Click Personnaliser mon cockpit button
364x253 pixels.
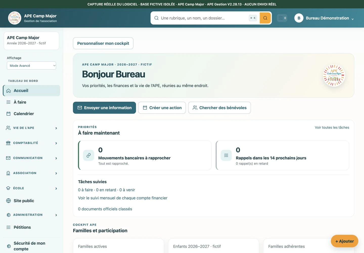(103, 43)
